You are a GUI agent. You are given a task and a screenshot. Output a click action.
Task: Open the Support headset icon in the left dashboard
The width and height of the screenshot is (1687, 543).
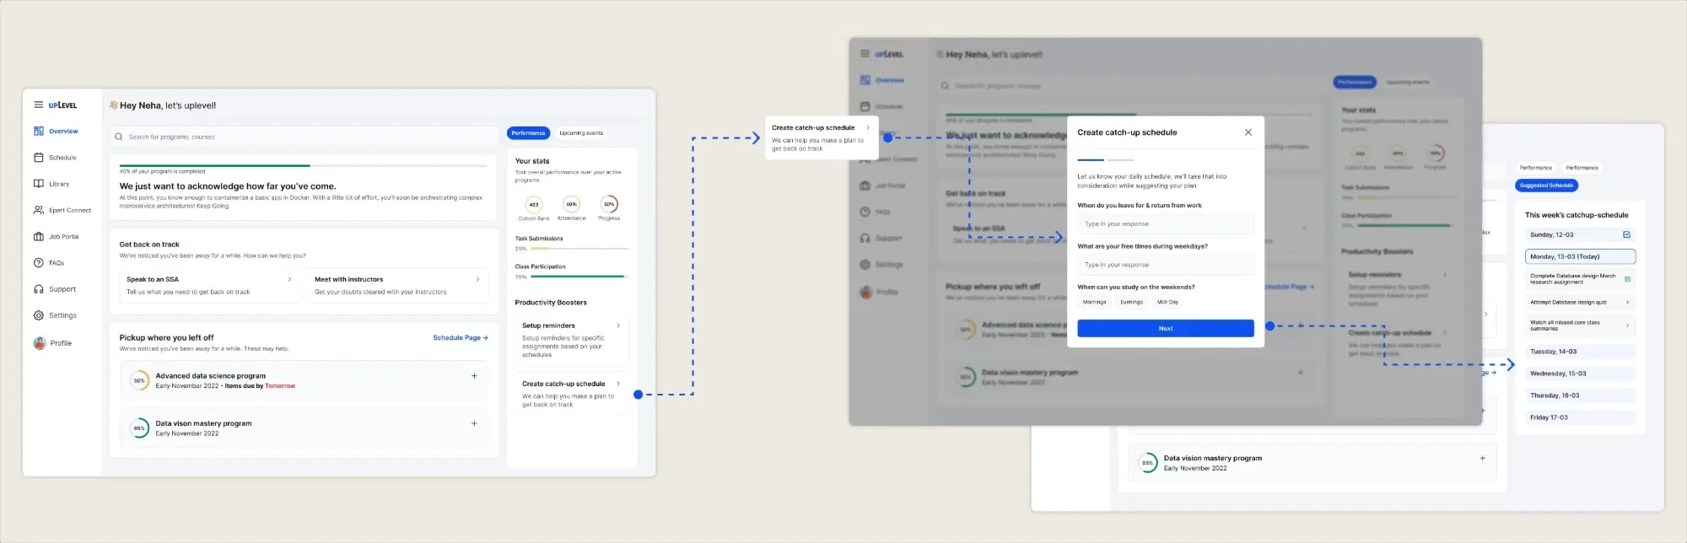[39, 289]
